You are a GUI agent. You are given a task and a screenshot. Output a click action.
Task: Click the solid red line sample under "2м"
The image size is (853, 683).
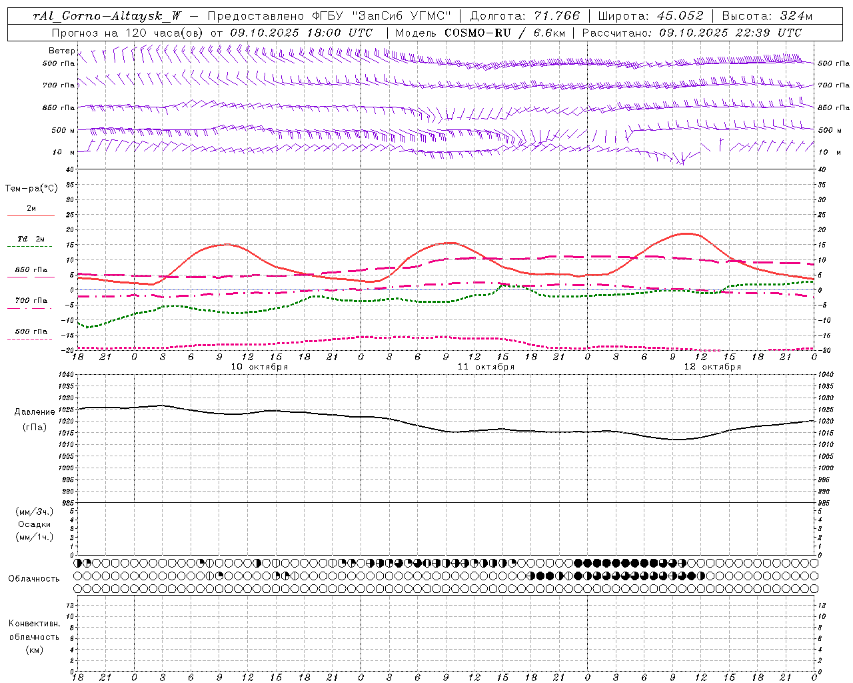tap(31, 216)
